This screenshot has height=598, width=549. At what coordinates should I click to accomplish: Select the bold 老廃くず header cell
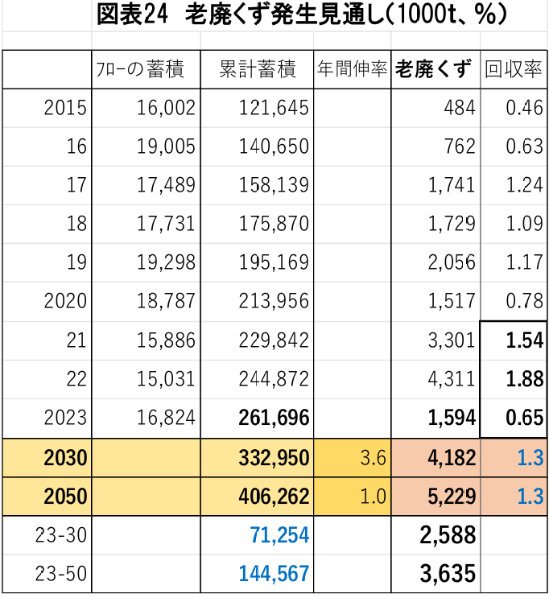435,70
